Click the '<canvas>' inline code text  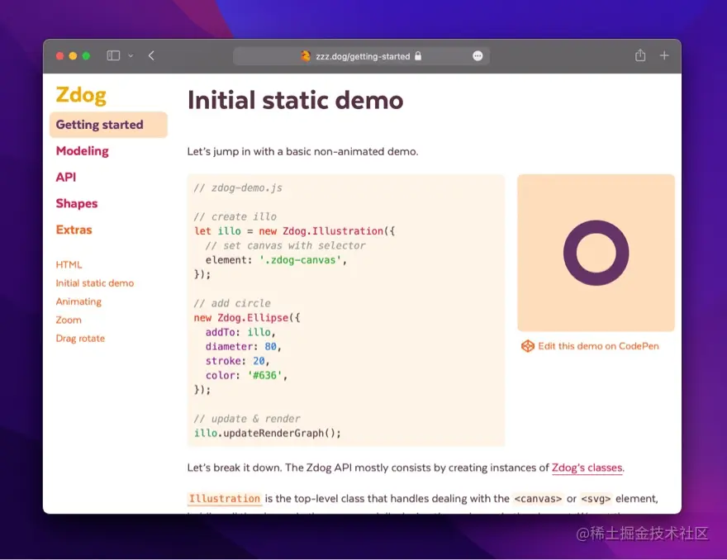click(x=538, y=499)
